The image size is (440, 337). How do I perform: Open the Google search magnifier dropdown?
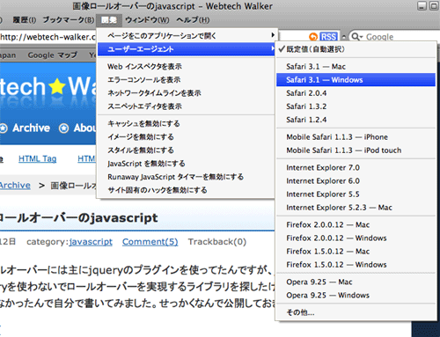(x=357, y=37)
